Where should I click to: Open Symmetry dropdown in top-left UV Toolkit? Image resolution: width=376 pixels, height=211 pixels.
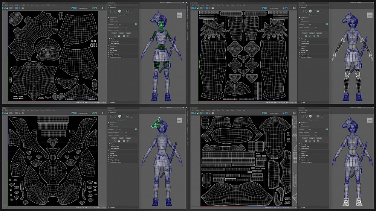[x=116, y=24]
